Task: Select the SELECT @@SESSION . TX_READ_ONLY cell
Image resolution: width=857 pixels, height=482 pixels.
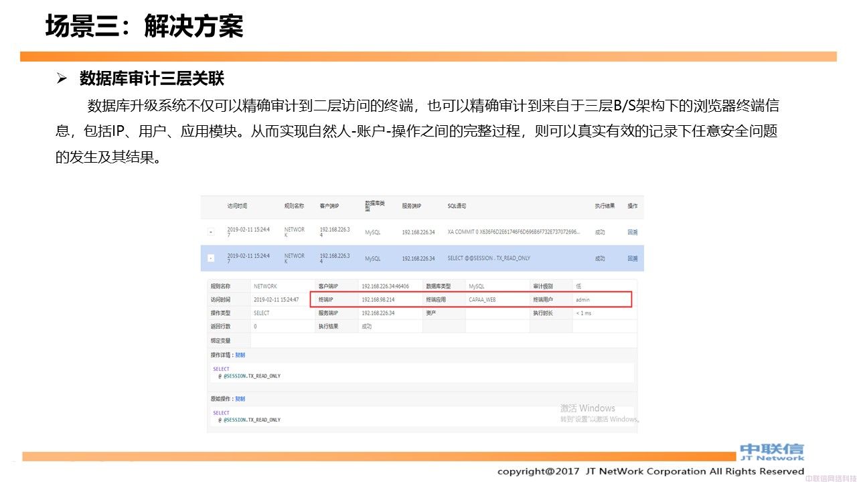Action: click(489, 258)
